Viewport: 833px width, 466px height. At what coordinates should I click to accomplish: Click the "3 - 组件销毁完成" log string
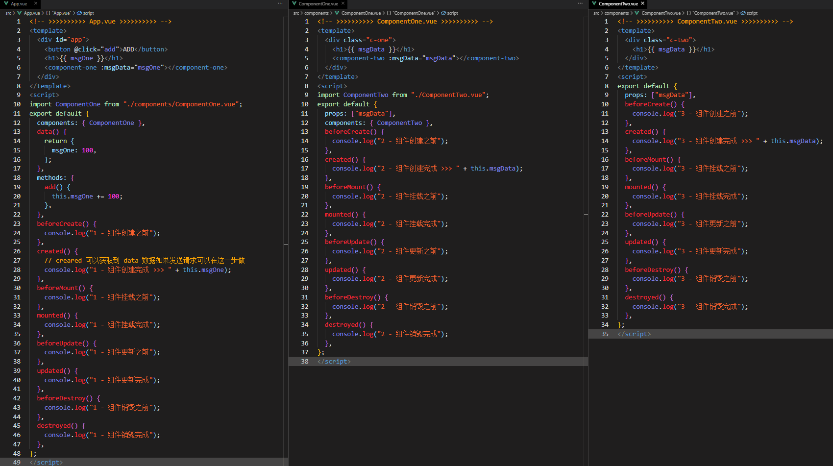(709, 307)
